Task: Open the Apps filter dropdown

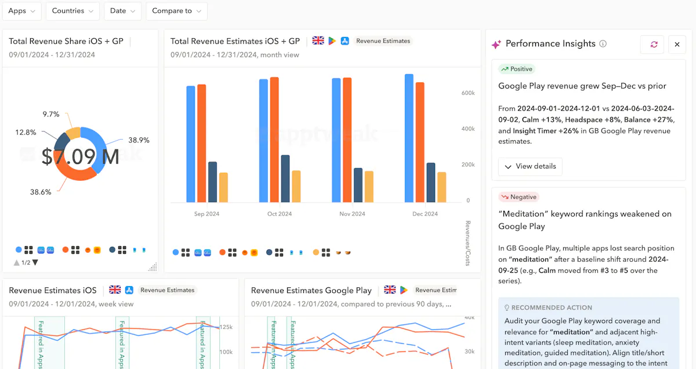Action: click(21, 11)
